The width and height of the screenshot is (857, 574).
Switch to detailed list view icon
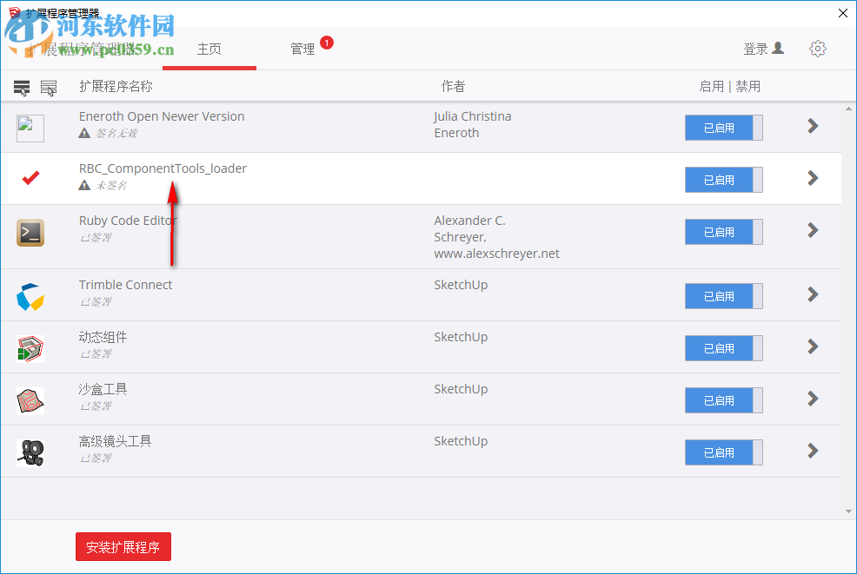pyautogui.click(x=49, y=87)
